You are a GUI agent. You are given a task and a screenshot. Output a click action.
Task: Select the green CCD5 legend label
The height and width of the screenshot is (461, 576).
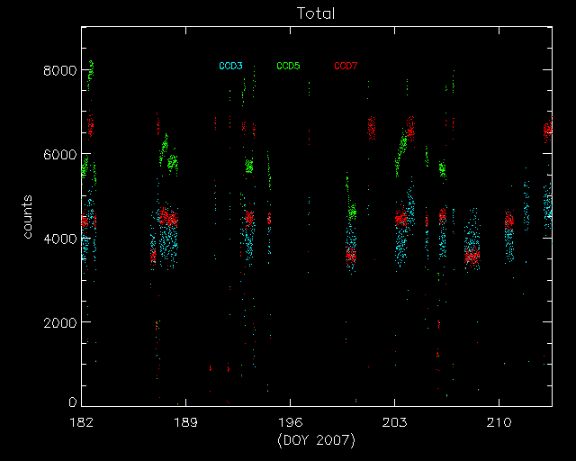tap(288, 66)
